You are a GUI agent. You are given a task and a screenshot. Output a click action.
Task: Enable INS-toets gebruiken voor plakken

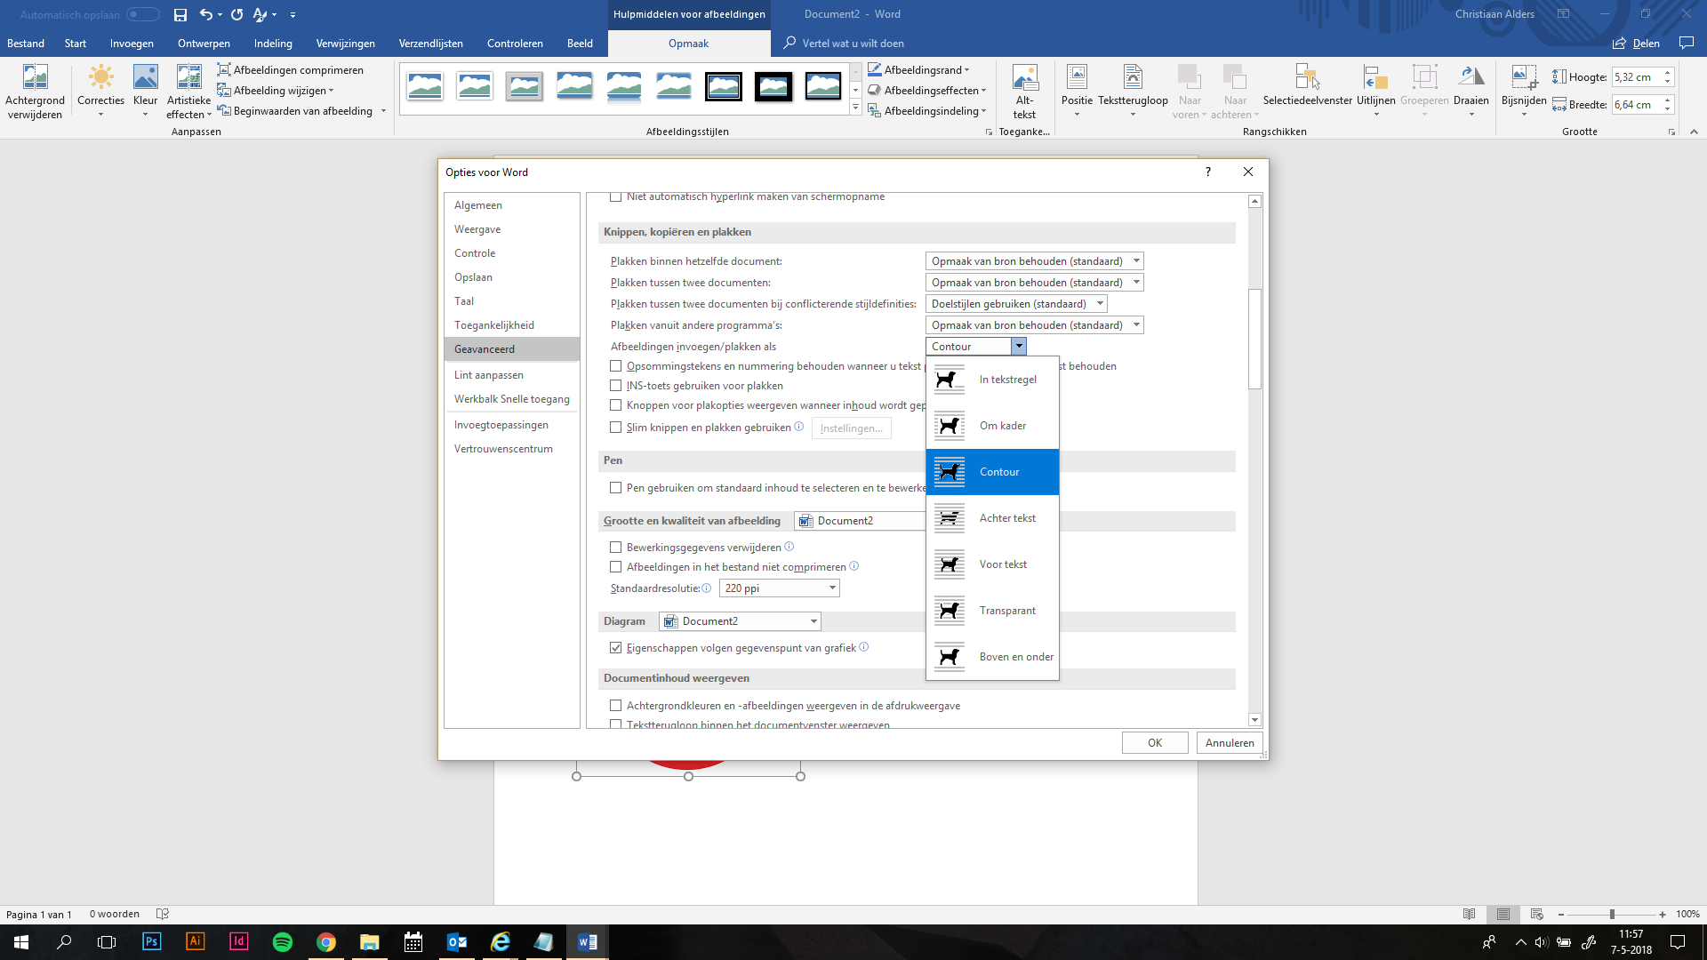(615, 386)
